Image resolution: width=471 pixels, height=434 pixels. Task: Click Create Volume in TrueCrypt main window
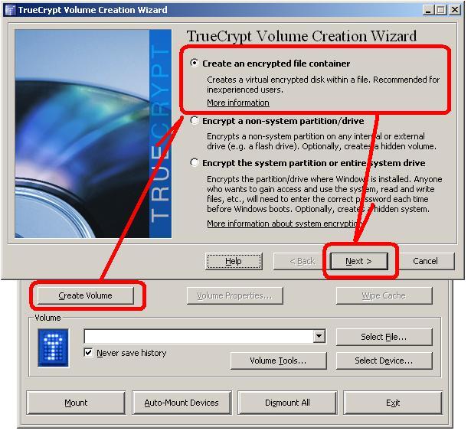(x=85, y=295)
